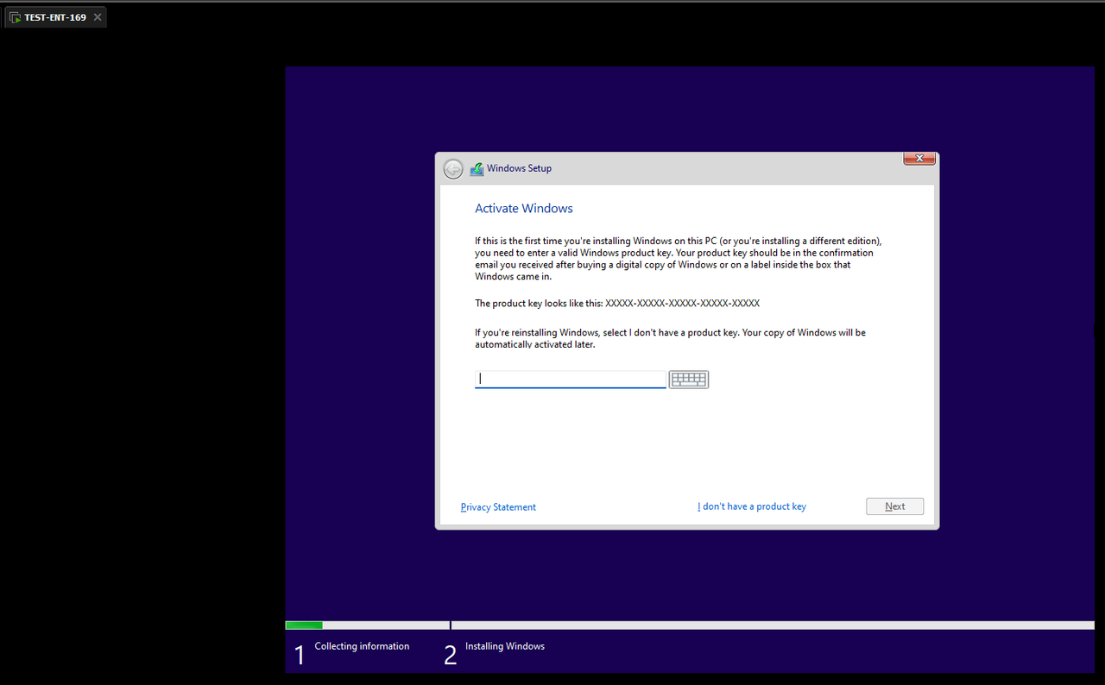Click the Next button

[x=895, y=506]
